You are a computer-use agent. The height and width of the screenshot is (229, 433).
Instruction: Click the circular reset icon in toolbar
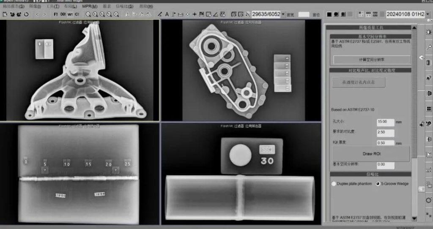coord(26,14)
